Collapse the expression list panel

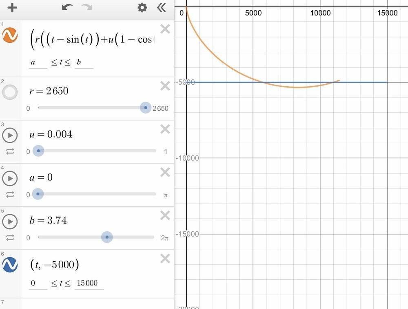(x=161, y=7)
